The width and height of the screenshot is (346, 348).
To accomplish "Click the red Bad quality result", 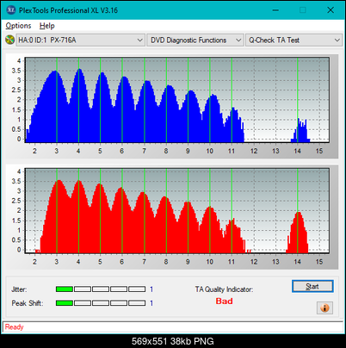I will pyautogui.click(x=224, y=301).
